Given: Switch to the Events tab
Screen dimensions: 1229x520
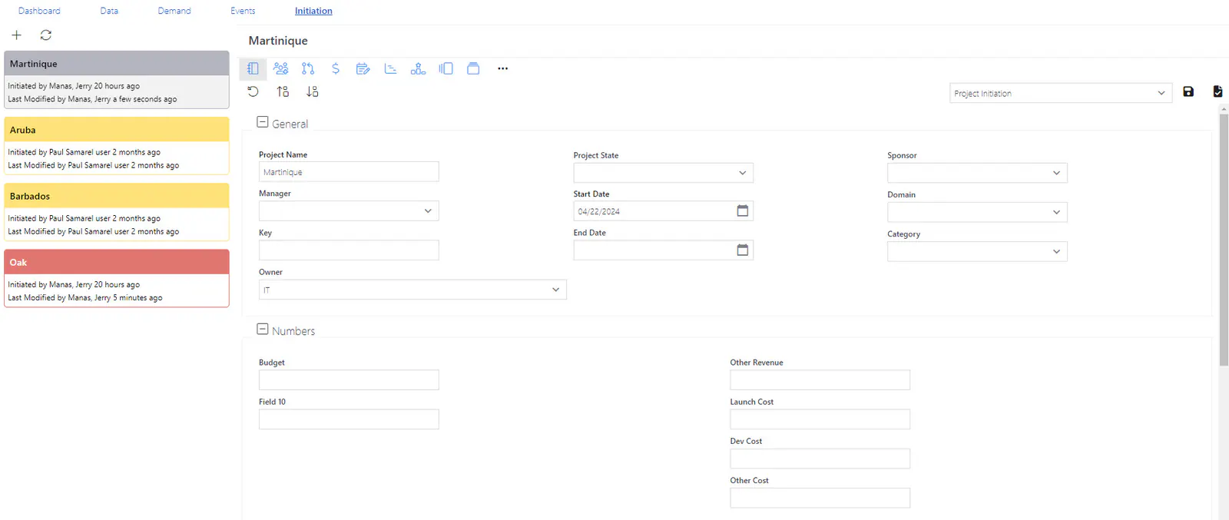Looking at the screenshot, I should pyautogui.click(x=243, y=11).
